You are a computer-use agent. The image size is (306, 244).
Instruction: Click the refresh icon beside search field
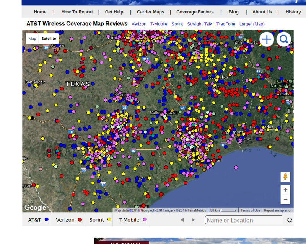[x=290, y=220]
